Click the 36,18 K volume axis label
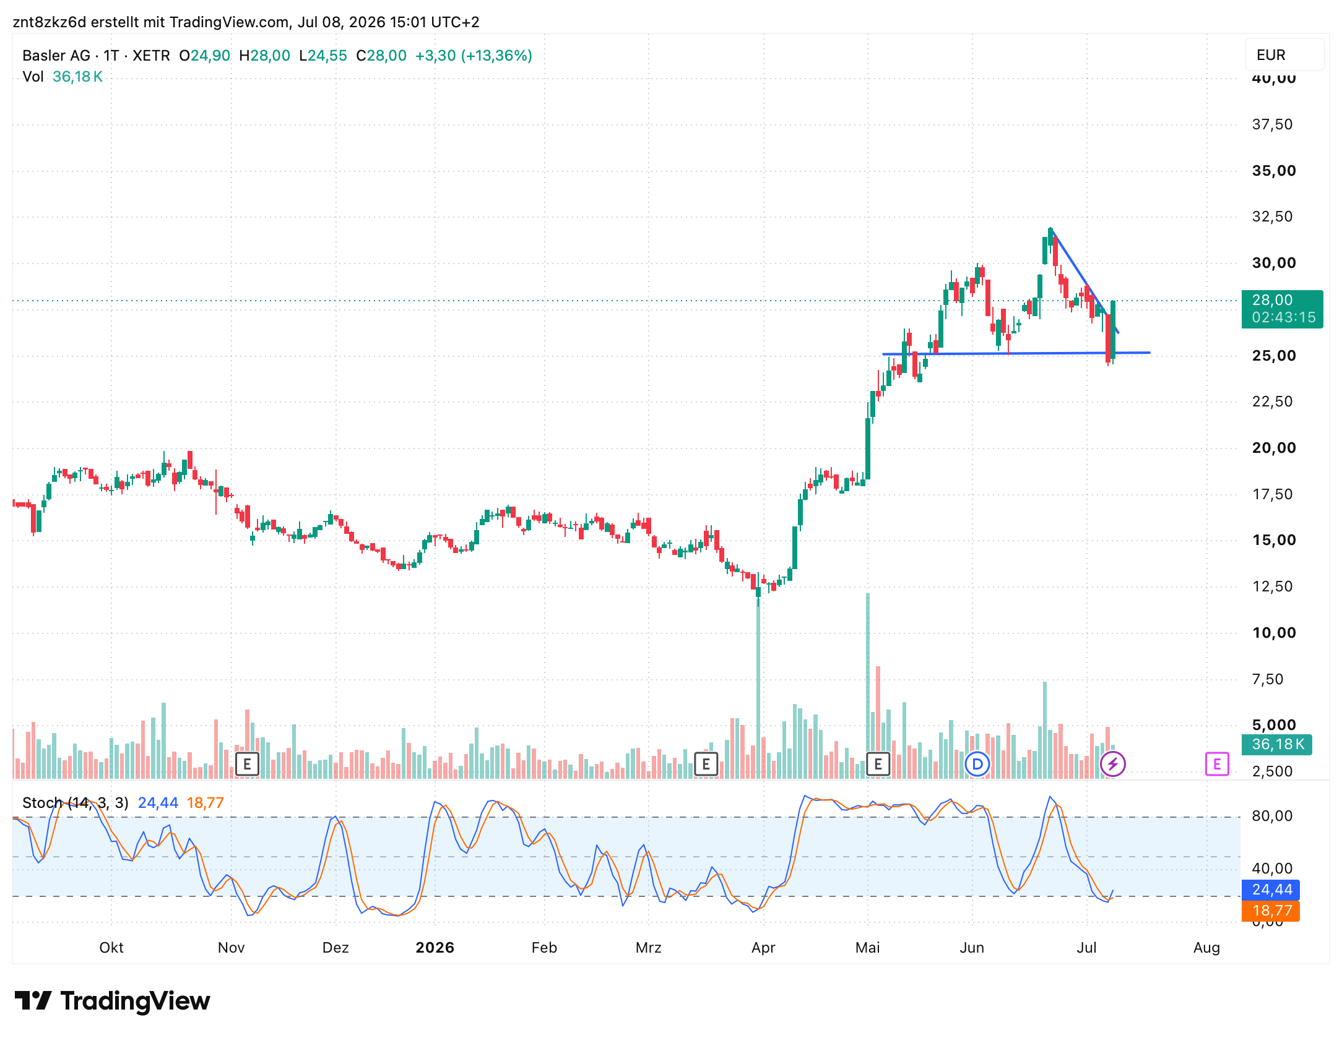1342x1038 pixels. 1278,744
